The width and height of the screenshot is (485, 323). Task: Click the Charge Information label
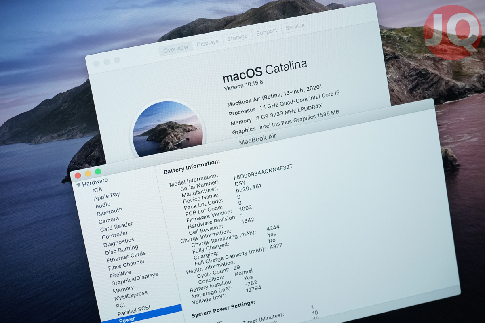pyautogui.click(x=206, y=237)
